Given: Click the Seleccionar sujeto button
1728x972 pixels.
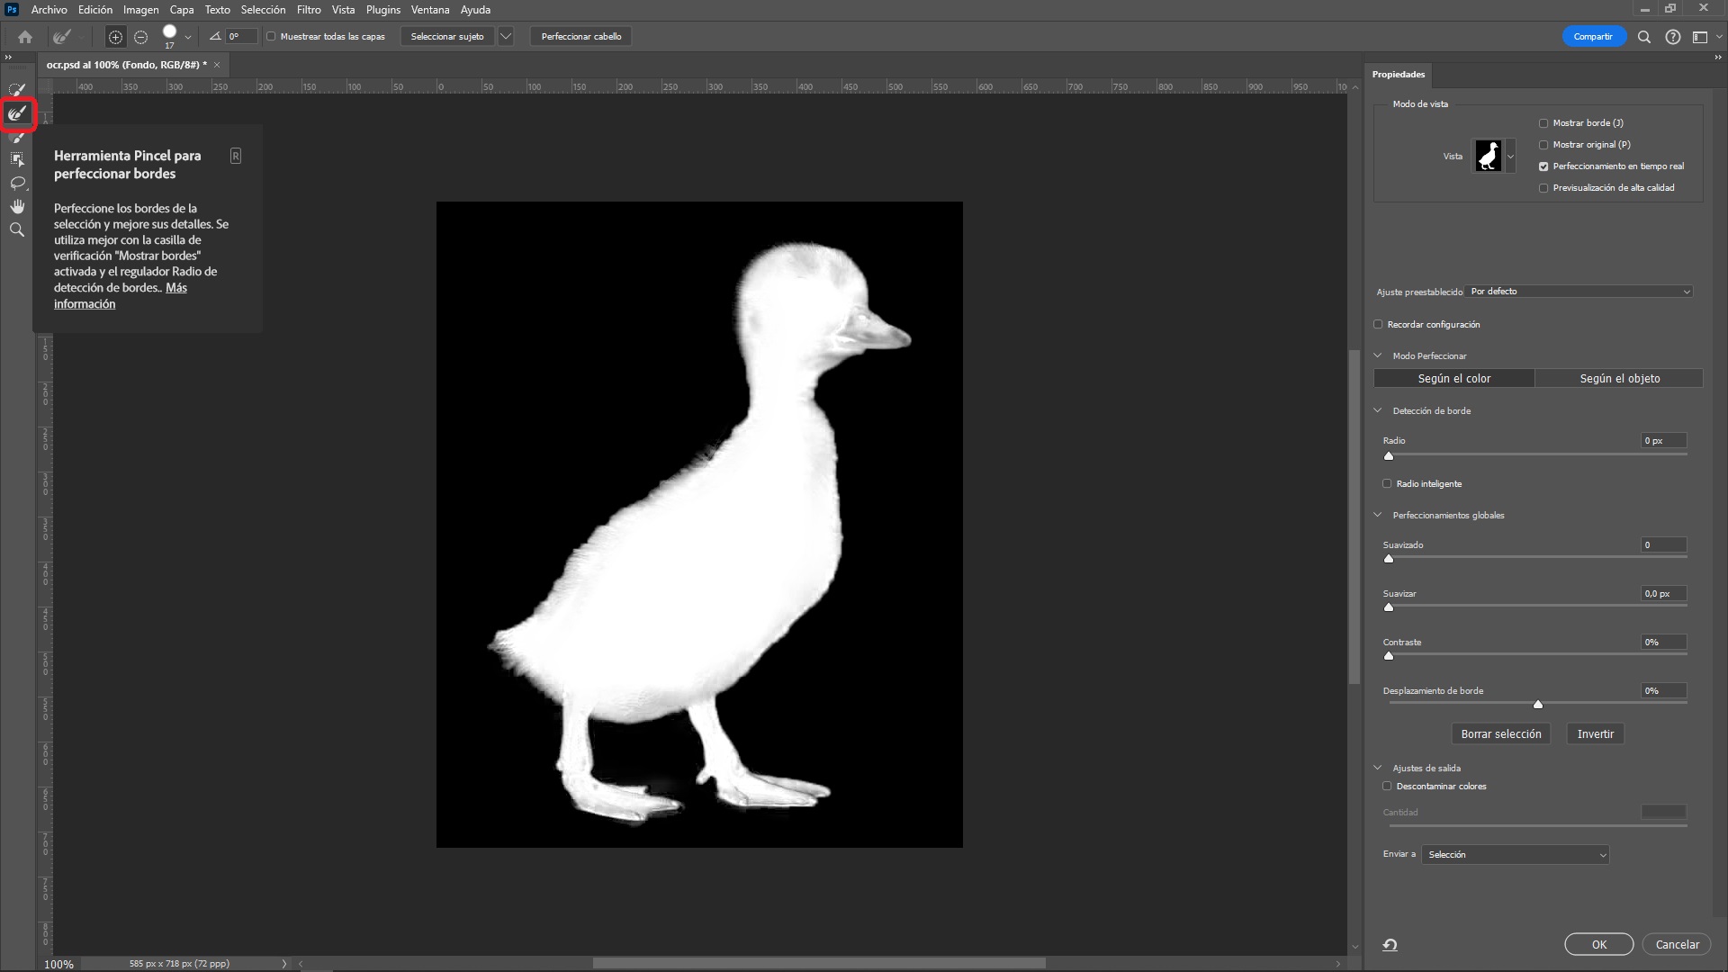Looking at the screenshot, I should 447,37.
